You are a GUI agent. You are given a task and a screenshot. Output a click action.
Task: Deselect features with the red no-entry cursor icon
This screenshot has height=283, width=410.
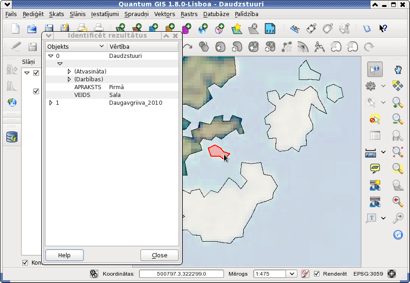click(375, 119)
